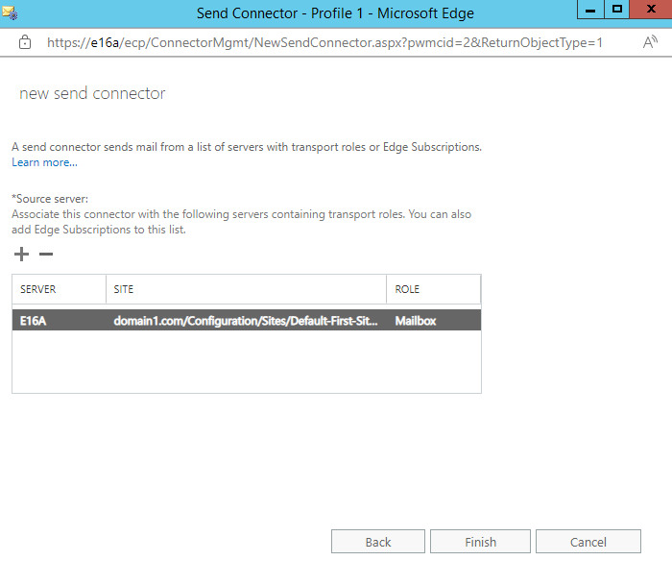Maximize the Send Connector window
Image resolution: width=672 pixels, height=585 pixels.
[x=616, y=10]
